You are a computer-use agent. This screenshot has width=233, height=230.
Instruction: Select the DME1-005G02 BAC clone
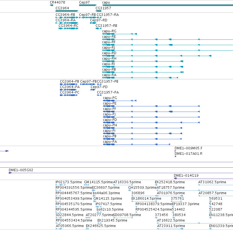point(121,173)
